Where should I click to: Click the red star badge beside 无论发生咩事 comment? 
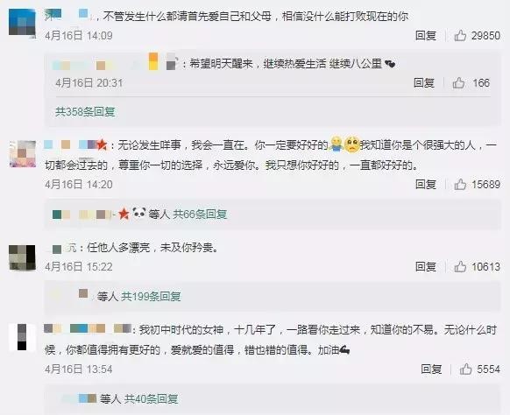(102, 144)
